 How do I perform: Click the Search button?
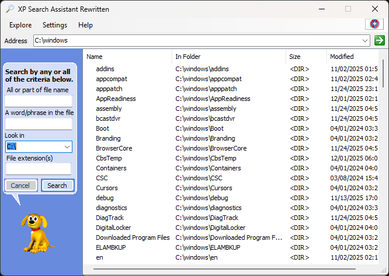click(x=57, y=186)
